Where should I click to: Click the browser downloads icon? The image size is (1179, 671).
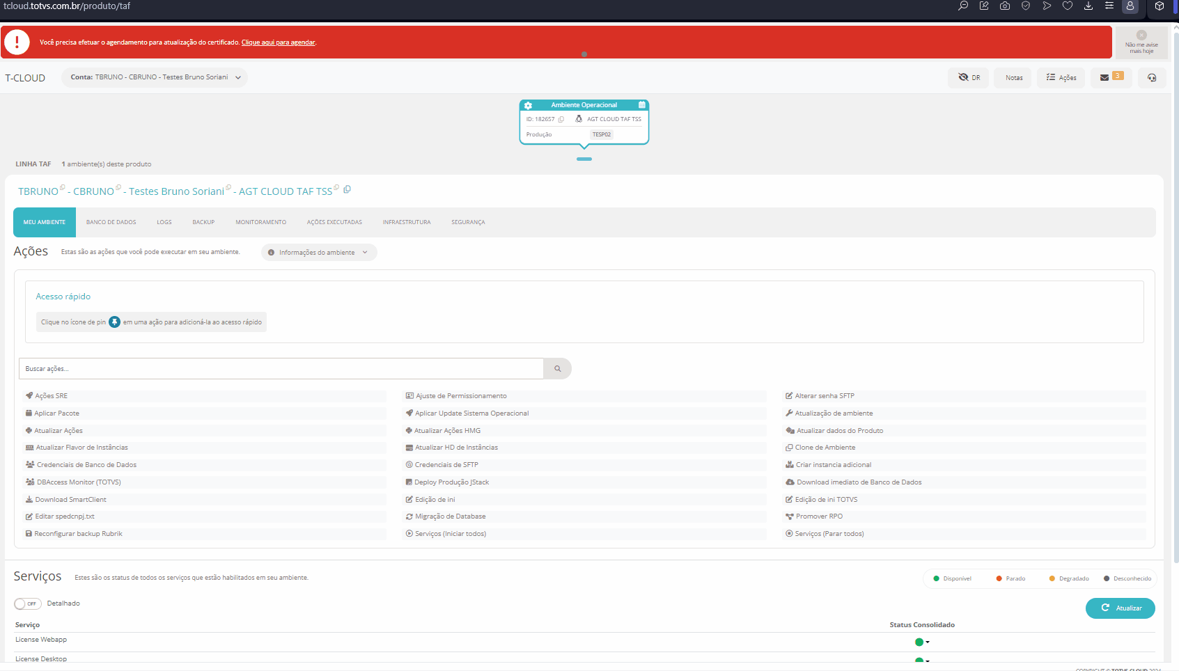1088,6
